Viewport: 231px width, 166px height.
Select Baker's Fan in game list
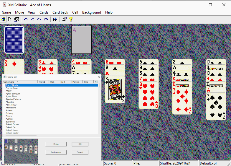click(x=11, y=127)
